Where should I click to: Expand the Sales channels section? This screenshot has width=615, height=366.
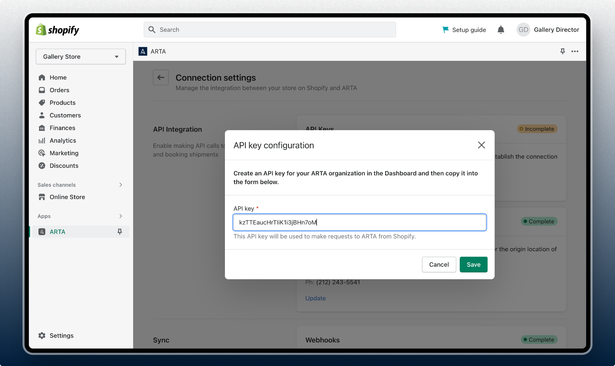121,185
